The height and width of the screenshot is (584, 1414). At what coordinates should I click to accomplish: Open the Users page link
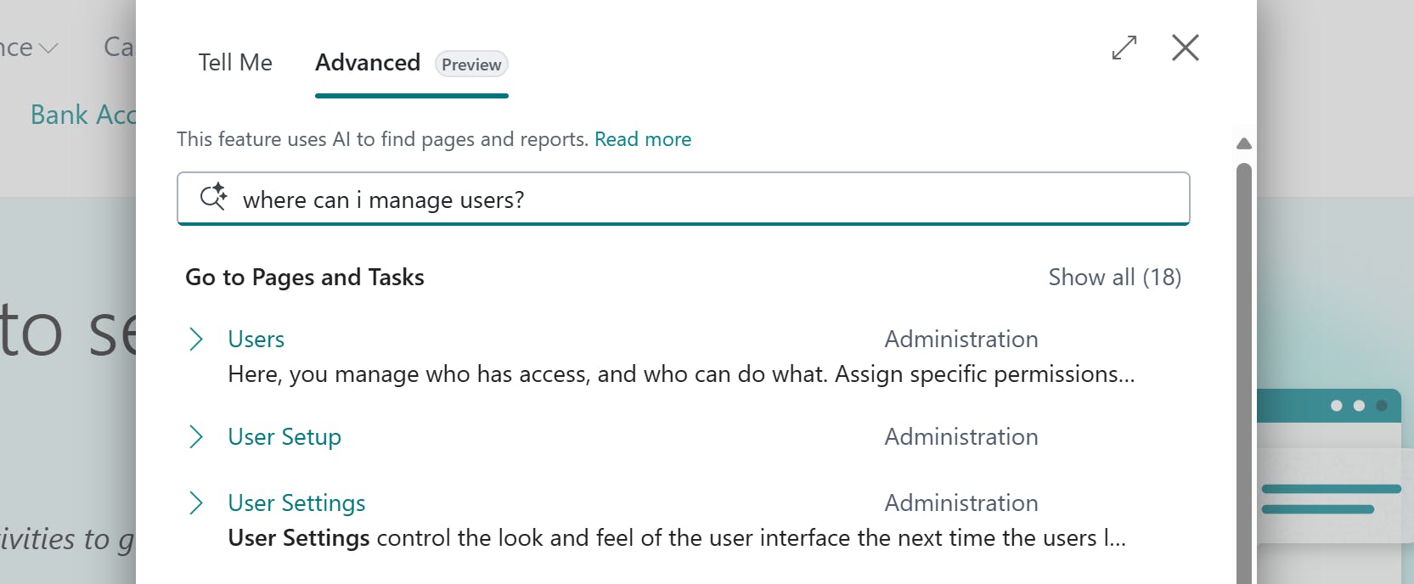(256, 340)
